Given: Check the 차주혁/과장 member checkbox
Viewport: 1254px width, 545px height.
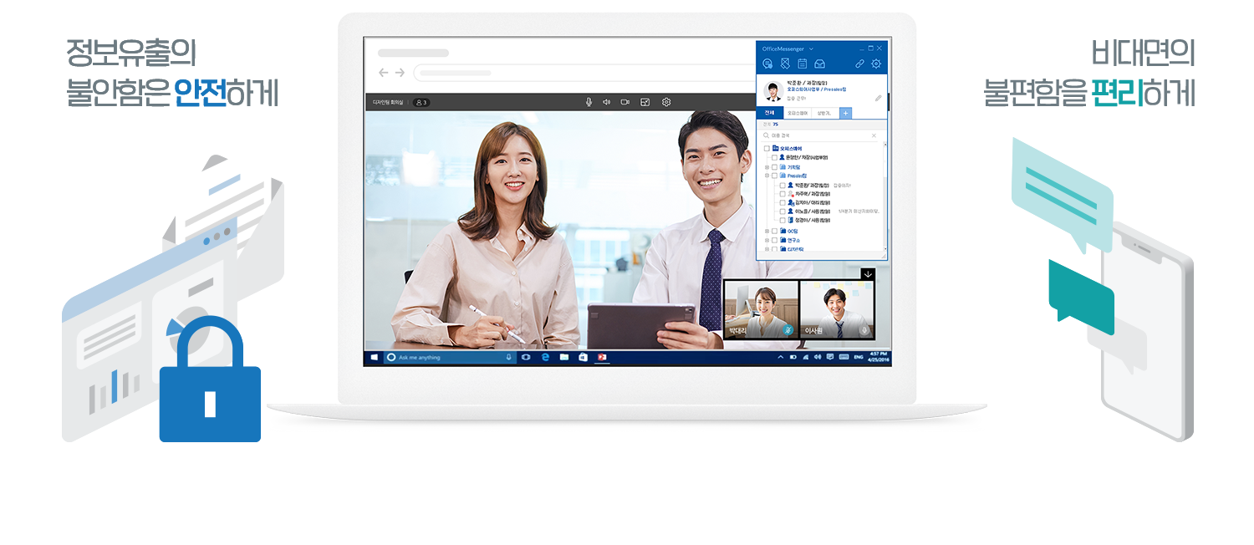Looking at the screenshot, I should coord(782,194).
